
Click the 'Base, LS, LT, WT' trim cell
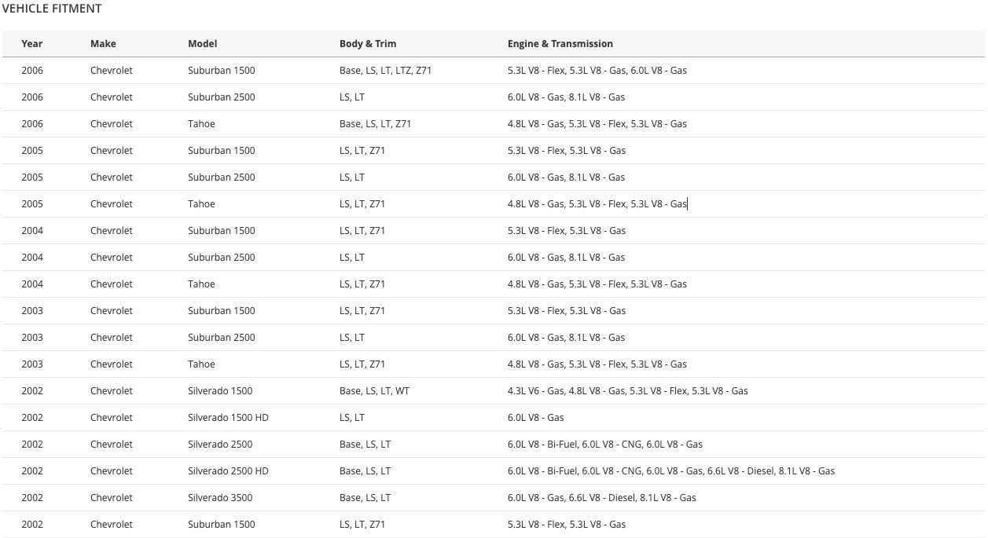click(x=374, y=391)
